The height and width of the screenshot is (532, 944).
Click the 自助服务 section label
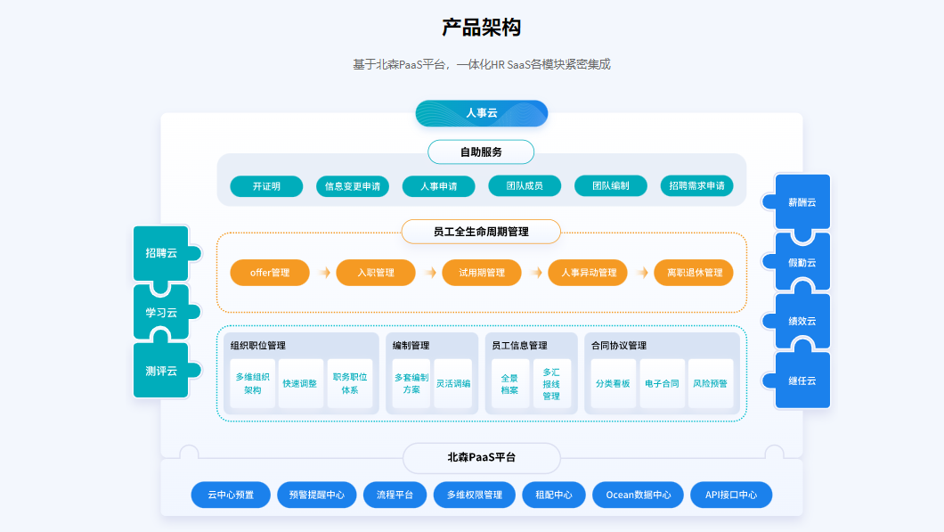pyautogui.click(x=481, y=151)
